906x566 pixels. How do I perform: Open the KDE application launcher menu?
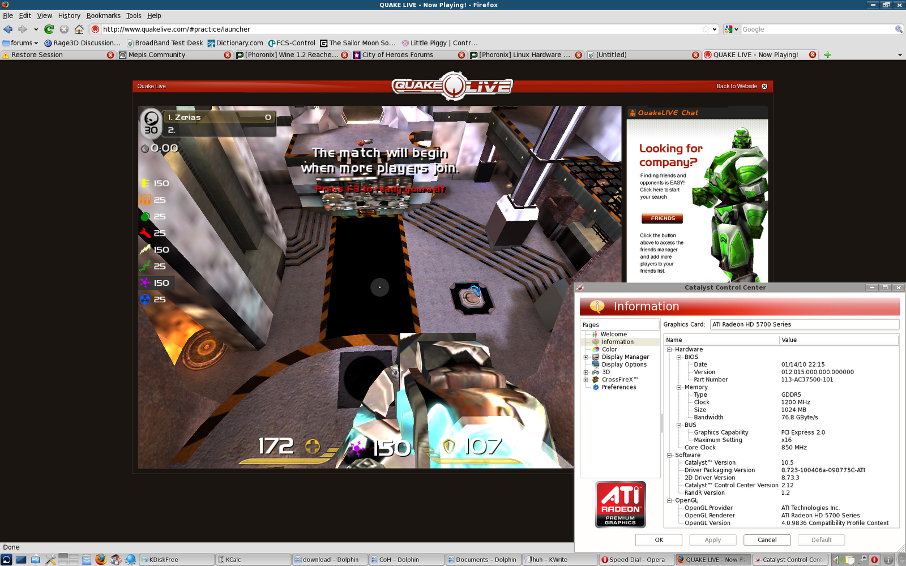click(7, 560)
